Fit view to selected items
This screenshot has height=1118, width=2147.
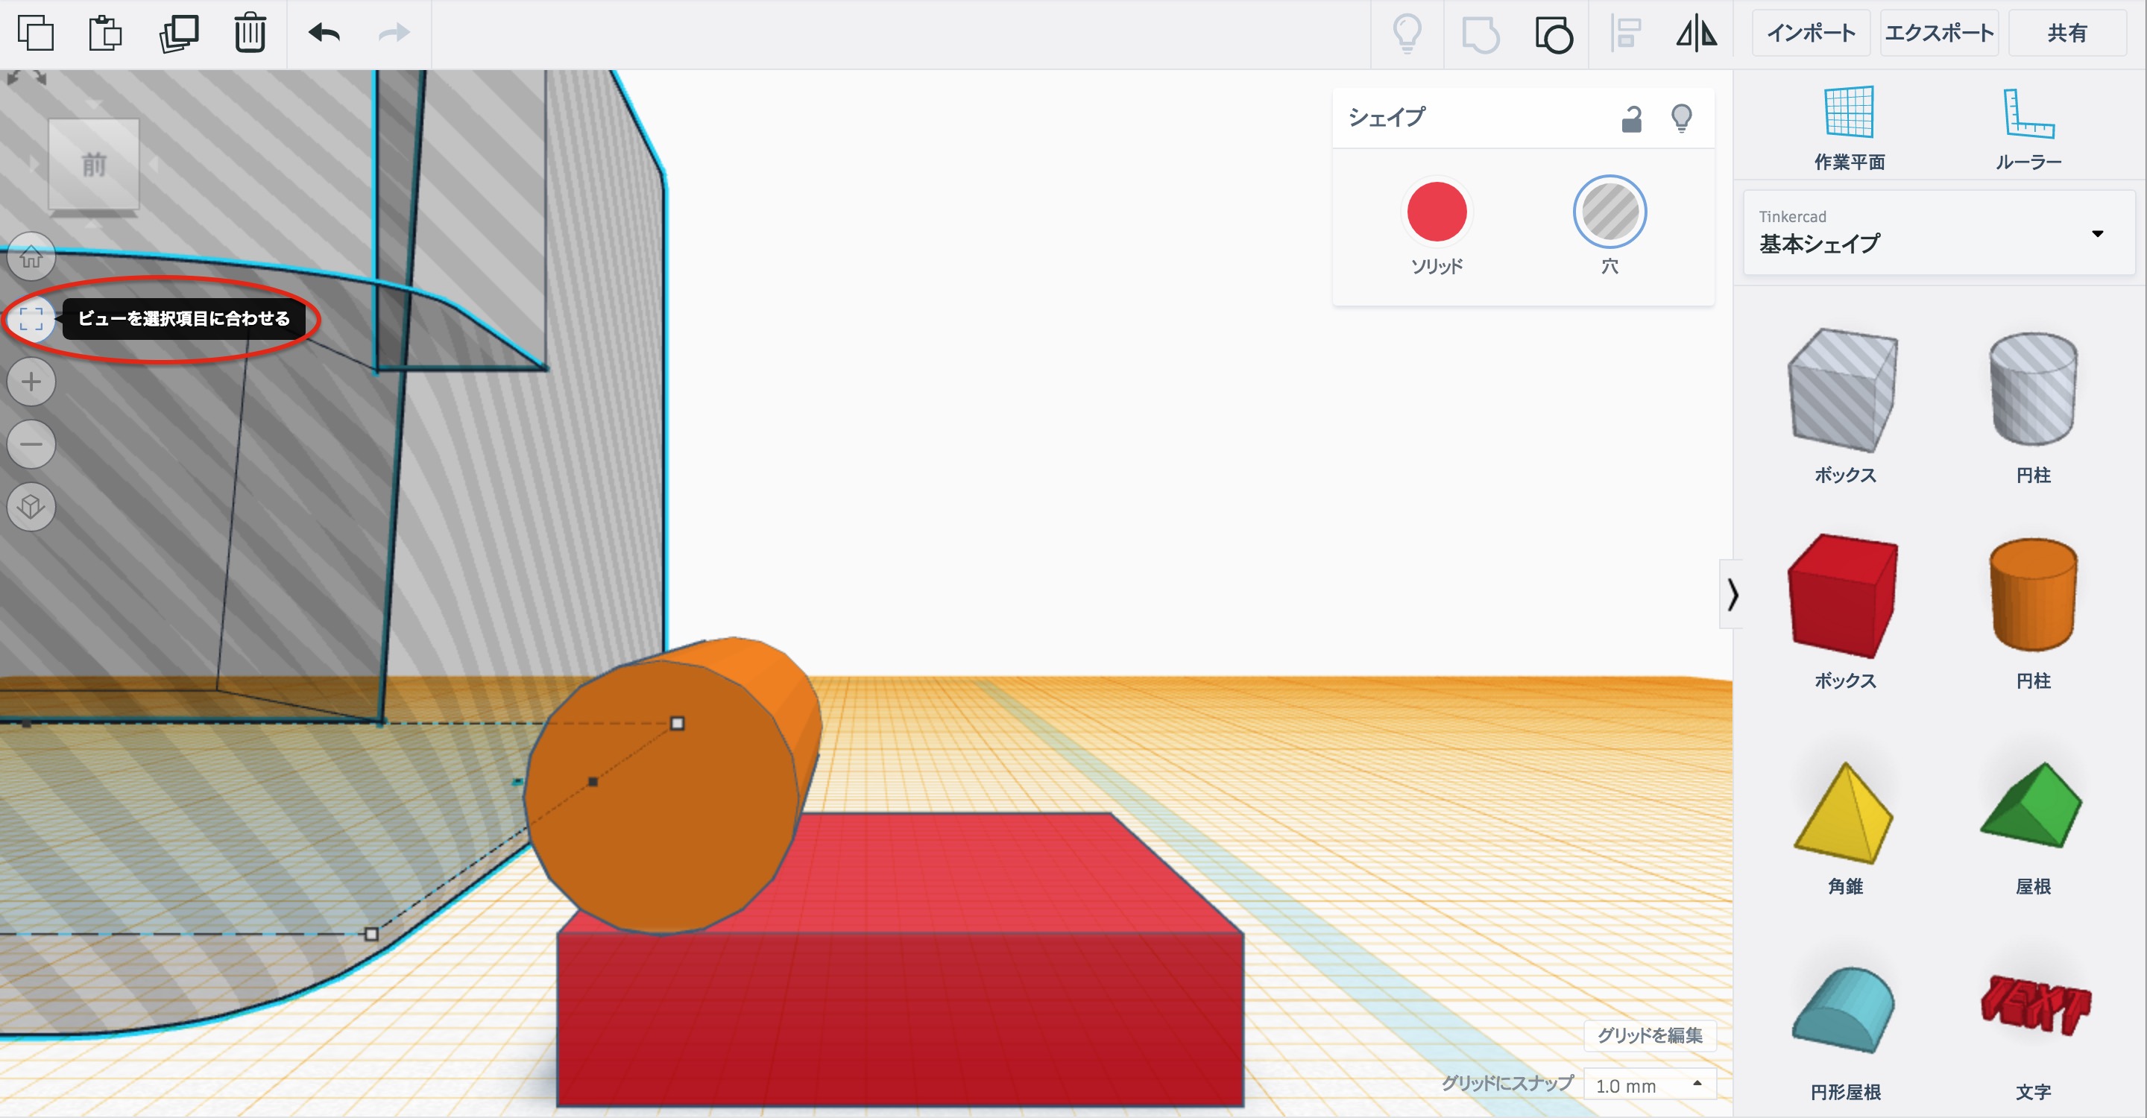pyautogui.click(x=31, y=318)
